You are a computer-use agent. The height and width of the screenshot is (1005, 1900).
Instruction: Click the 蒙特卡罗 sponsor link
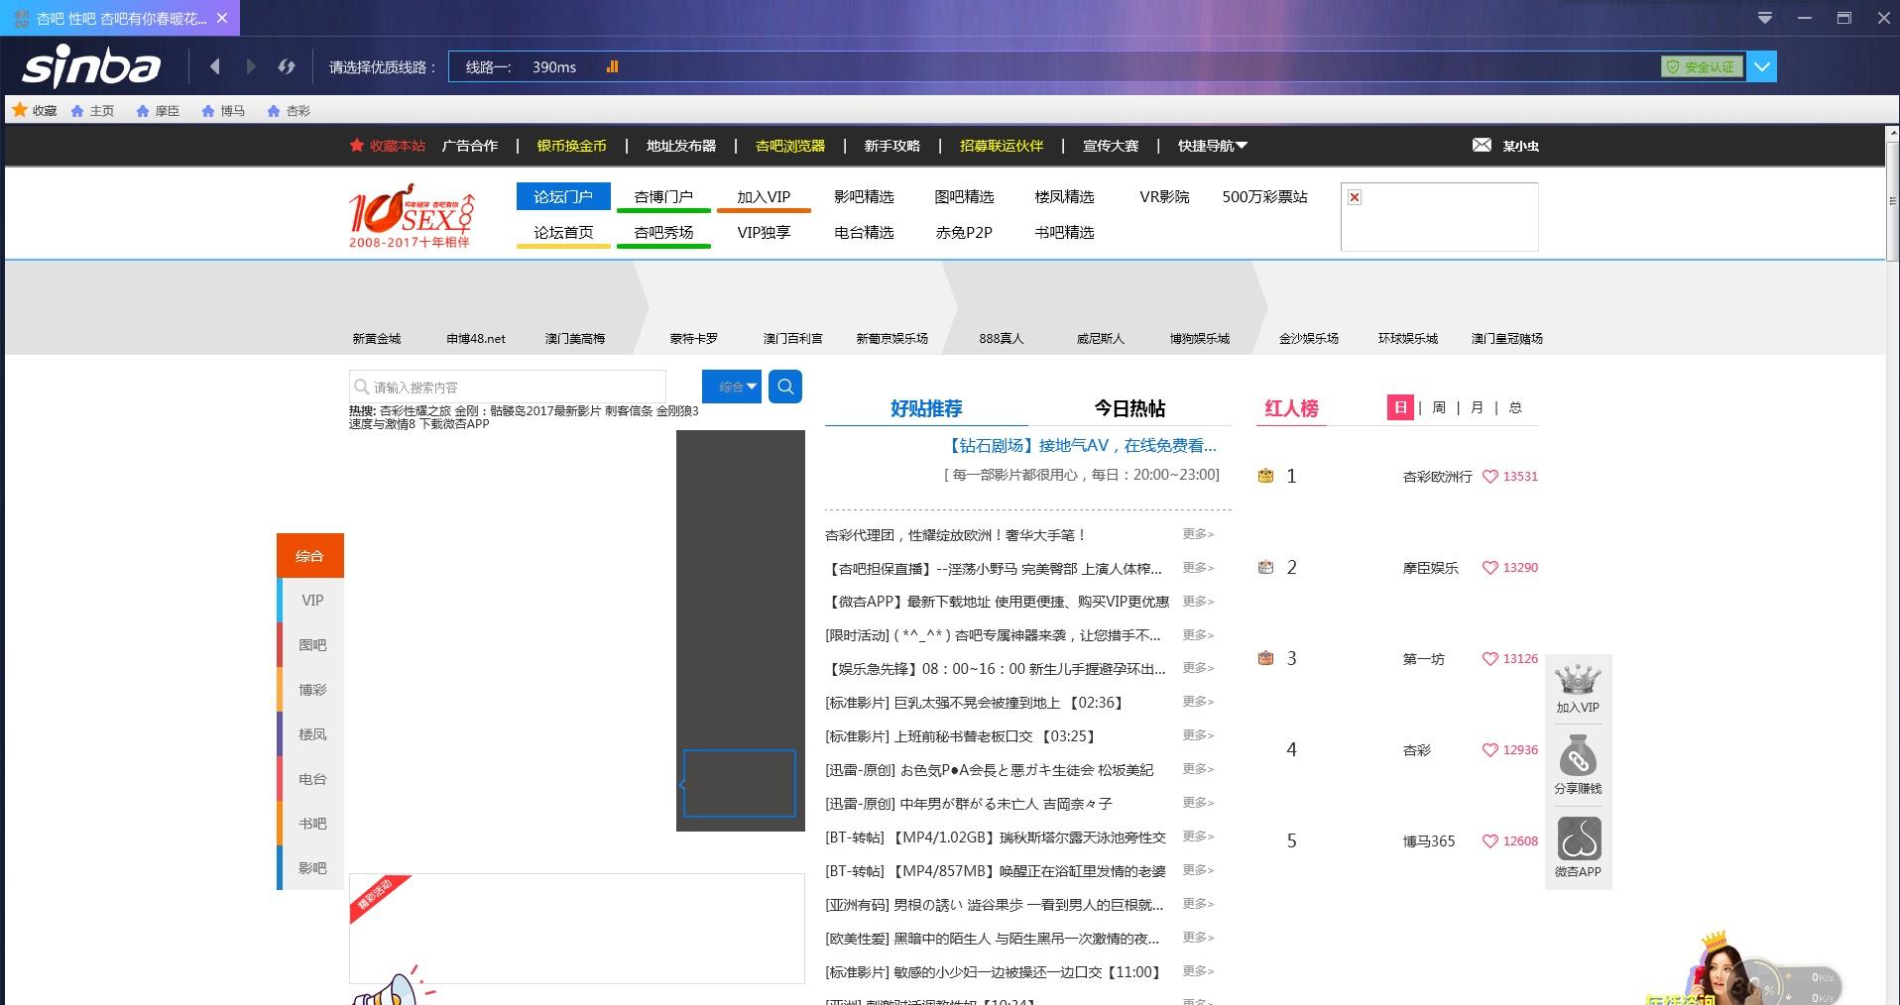point(694,339)
